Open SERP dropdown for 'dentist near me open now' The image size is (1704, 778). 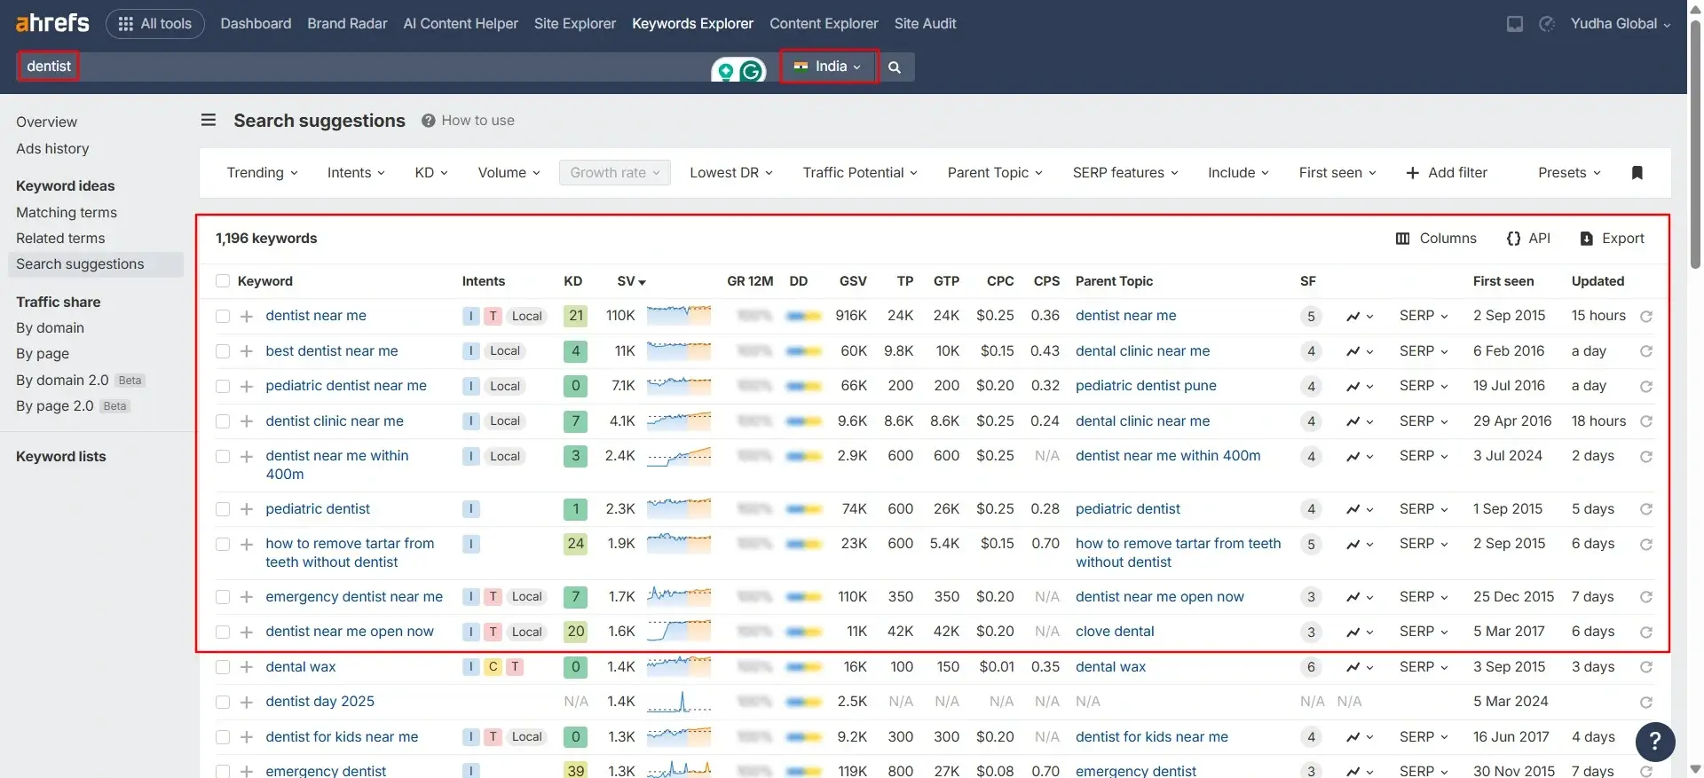point(1424,632)
